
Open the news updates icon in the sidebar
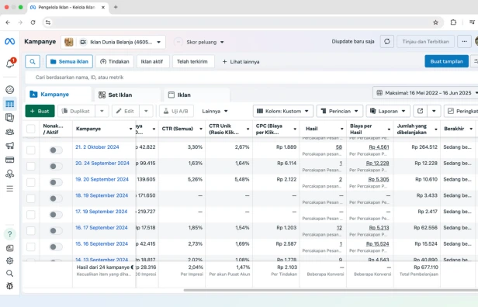coord(10,248)
